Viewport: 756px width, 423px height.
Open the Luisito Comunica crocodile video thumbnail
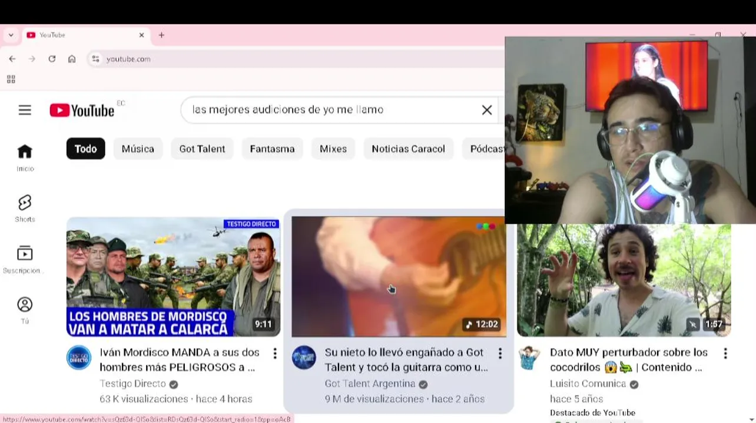point(624,280)
